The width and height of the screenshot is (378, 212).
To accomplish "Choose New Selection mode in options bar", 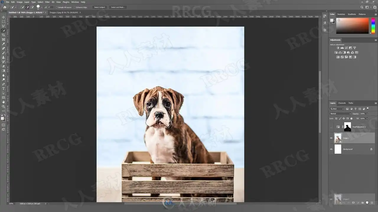I will [x=22, y=7].
